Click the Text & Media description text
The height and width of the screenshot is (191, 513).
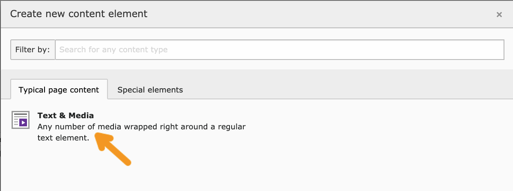141,127
